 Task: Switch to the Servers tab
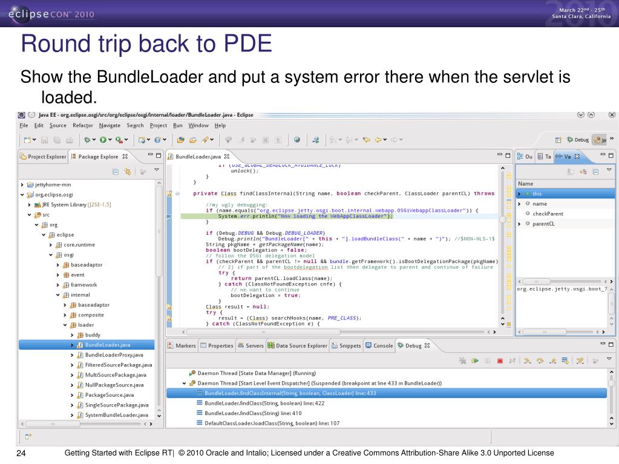(x=251, y=345)
